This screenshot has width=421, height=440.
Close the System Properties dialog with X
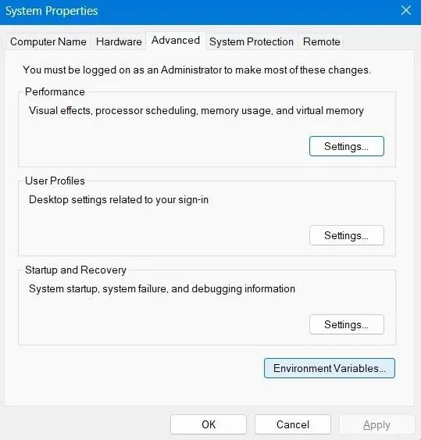[406, 11]
